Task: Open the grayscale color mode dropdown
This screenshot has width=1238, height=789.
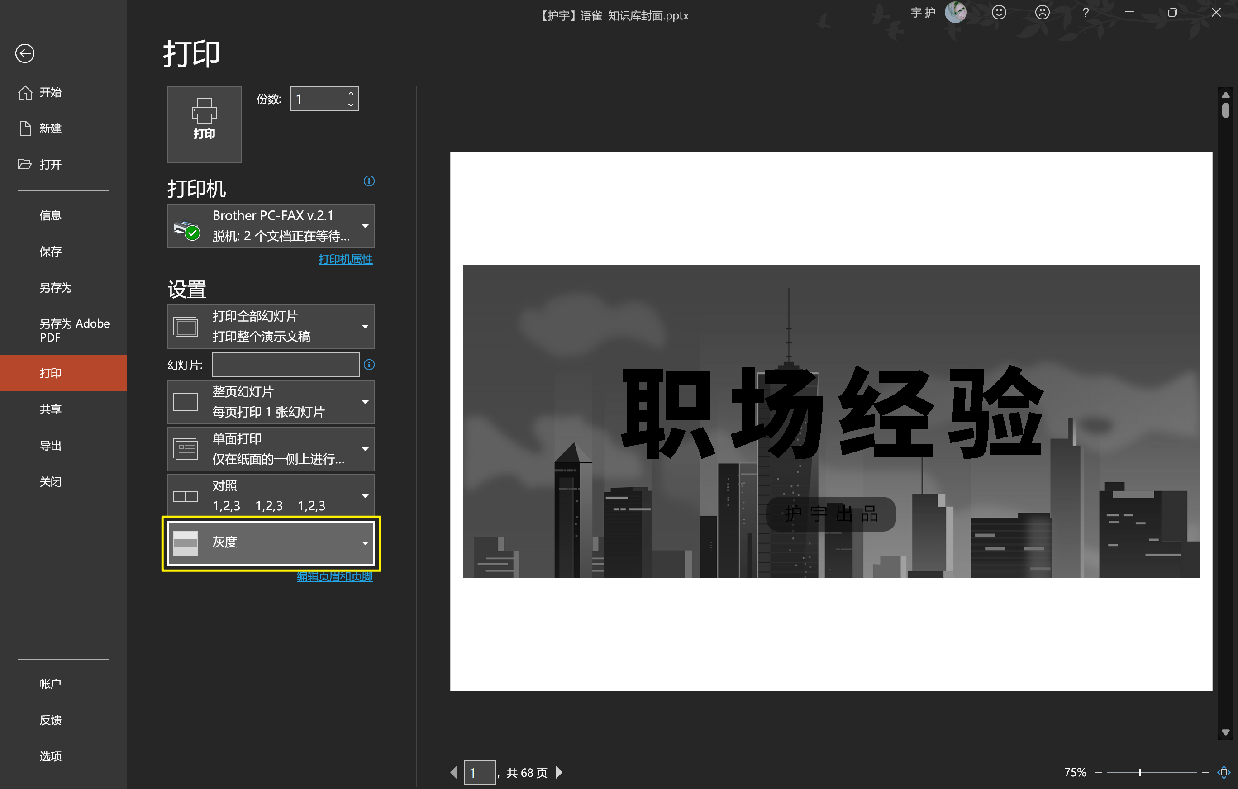Action: pyautogui.click(x=271, y=543)
